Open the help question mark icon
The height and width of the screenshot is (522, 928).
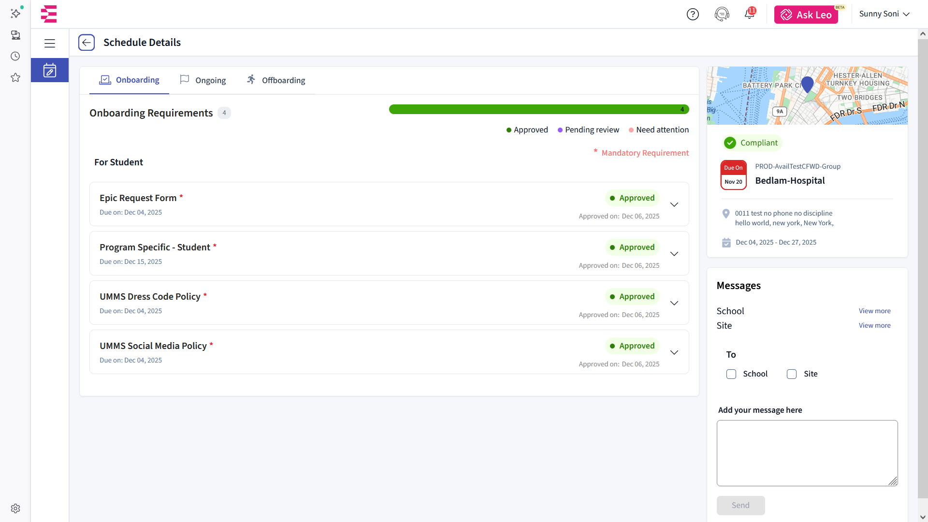pyautogui.click(x=693, y=14)
